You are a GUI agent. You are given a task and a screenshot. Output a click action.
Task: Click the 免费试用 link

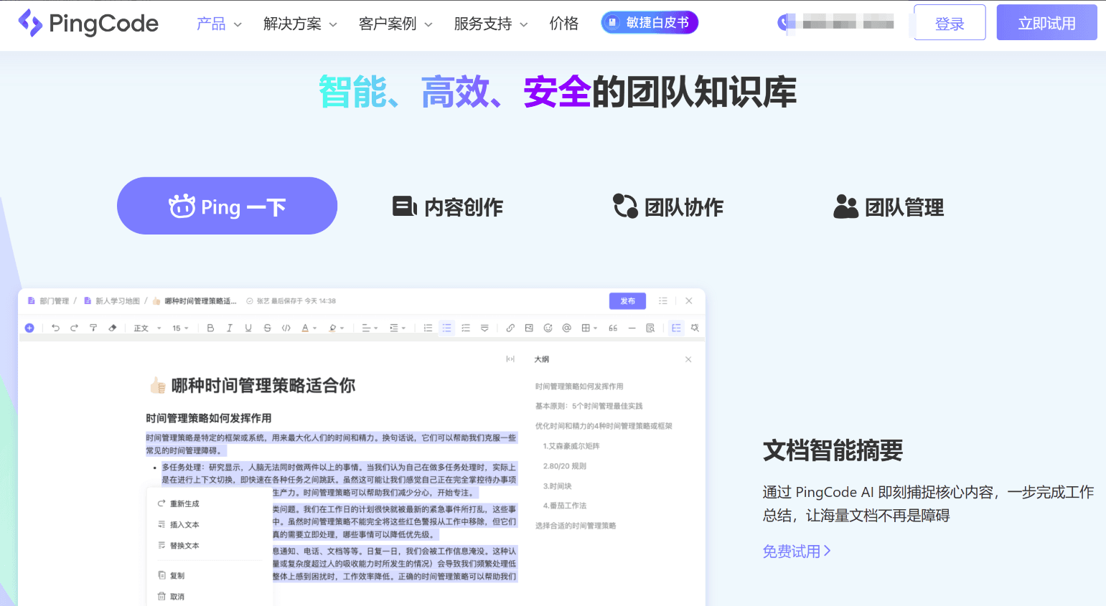tap(797, 551)
